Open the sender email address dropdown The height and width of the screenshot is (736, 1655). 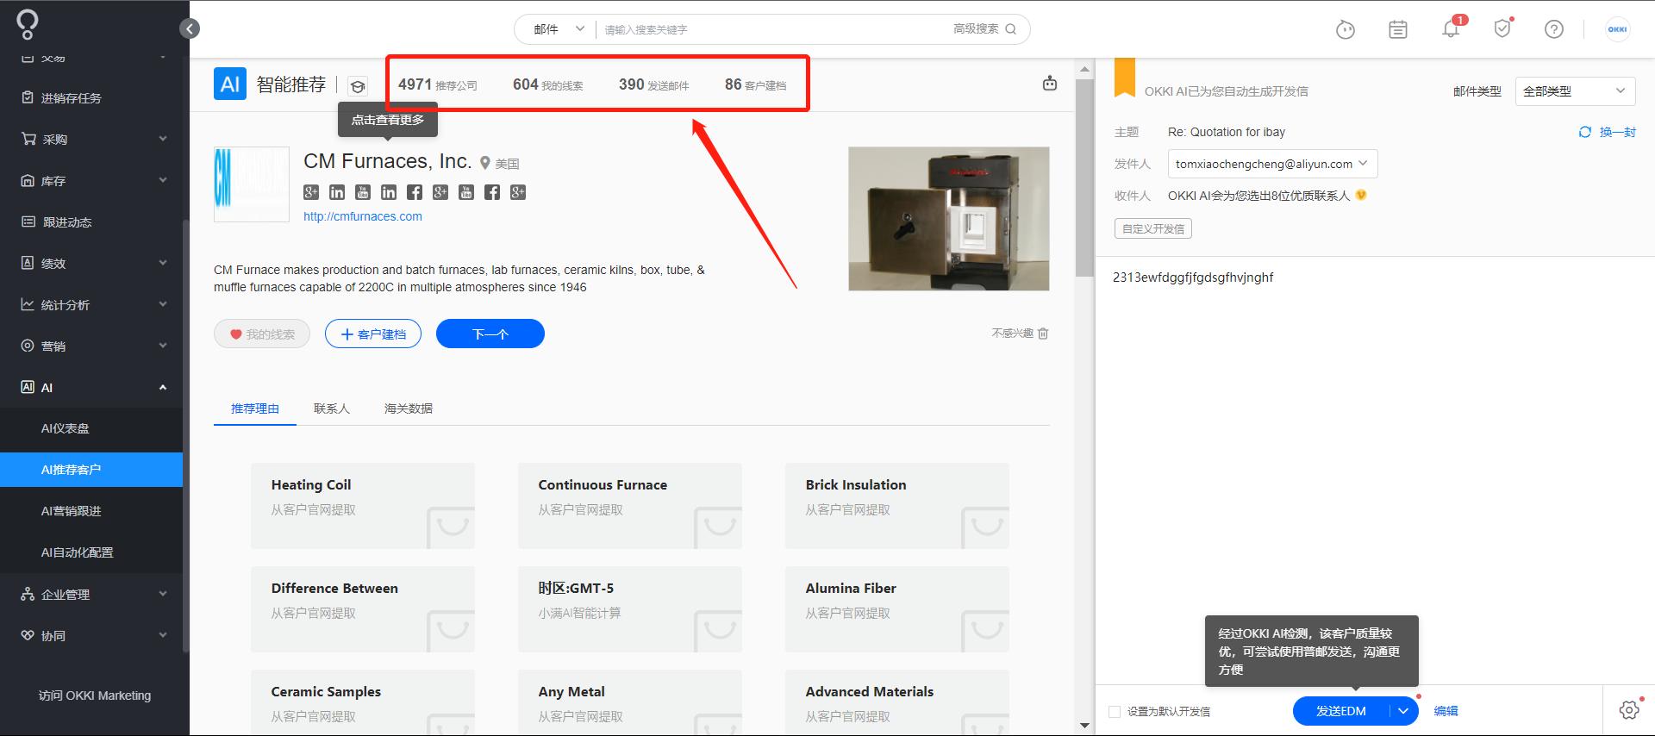[x=1272, y=164]
